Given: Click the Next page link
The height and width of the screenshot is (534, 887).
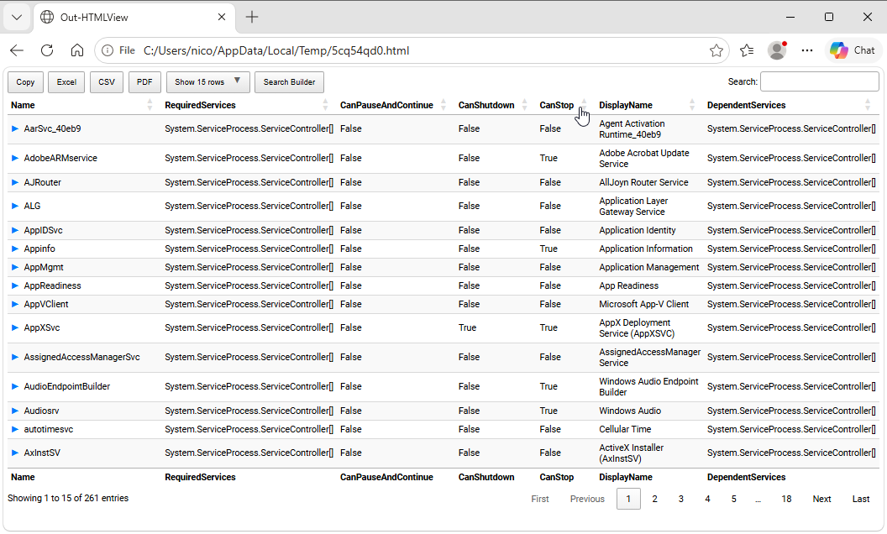Looking at the screenshot, I should [822, 499].
